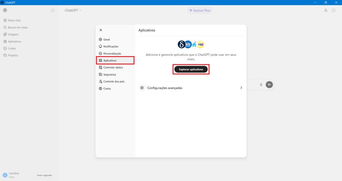Click the Conta user-circle icon

[x=100, y=88]
